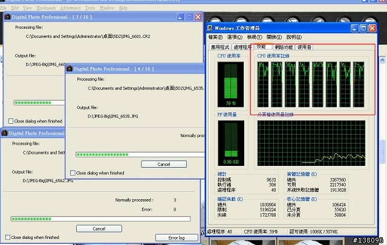This screenshot has width=387, height=245.
Task: Click the vertical scrollbar thumb of the DPP window
Action: [x=383, y=151]
